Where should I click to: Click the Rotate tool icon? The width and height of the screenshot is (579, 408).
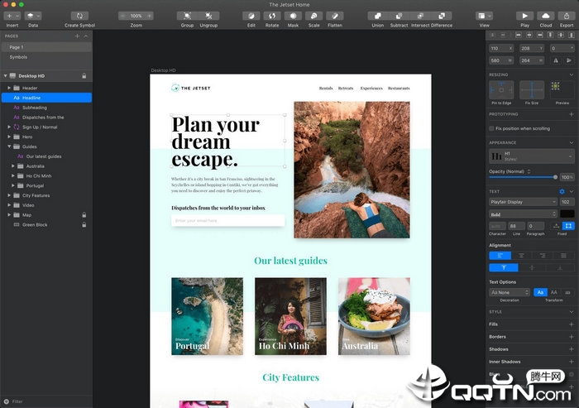tap(272, 16)
